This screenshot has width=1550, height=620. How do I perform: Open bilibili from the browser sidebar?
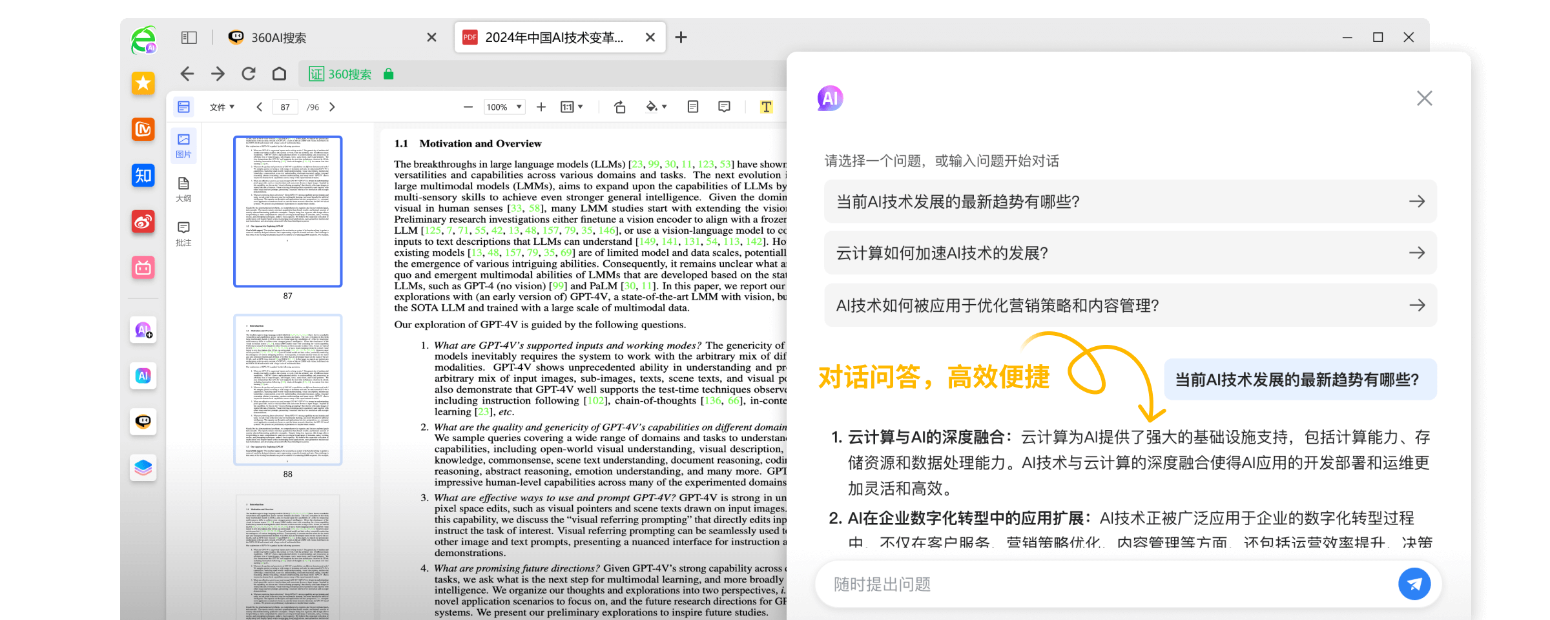pyautogui.click(x=143, y=268)
